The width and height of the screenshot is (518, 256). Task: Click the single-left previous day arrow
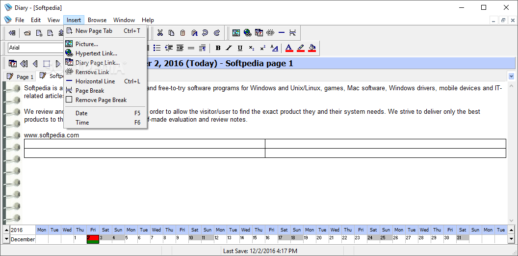pyautogui.click(x=35, y=63)
